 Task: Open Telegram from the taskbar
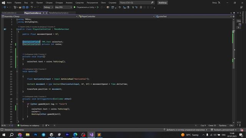pos(43,135)
